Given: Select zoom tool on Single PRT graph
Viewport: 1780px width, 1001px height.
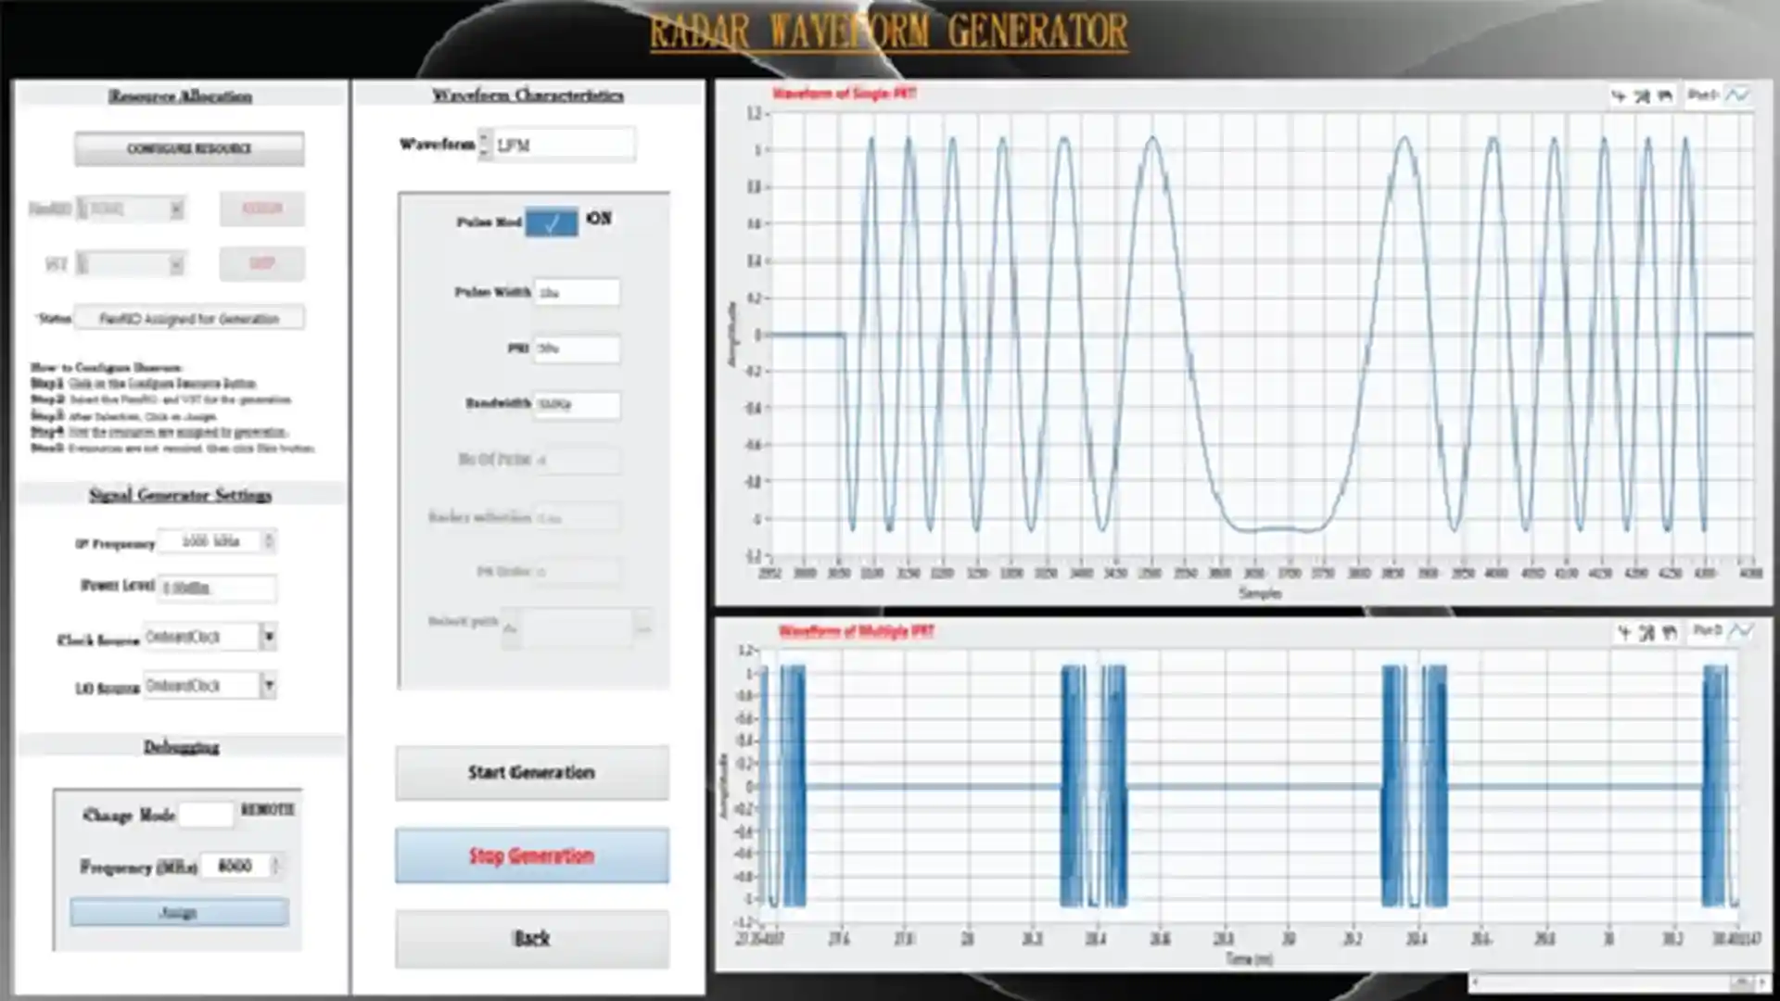Looking at the screenshot, I should click(1642, 95).
